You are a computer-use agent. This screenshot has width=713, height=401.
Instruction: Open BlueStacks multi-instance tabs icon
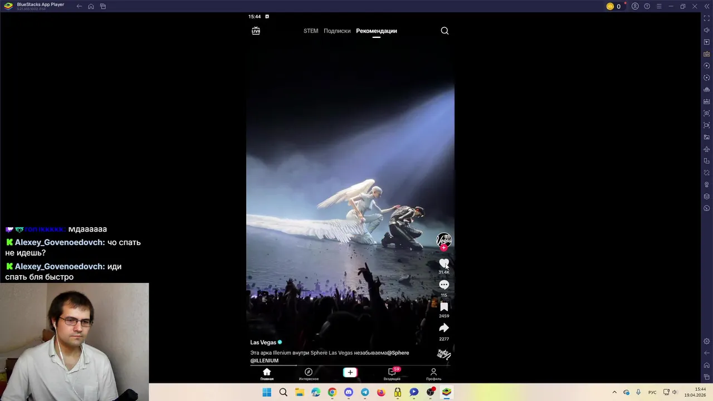pyautogui.click(x=103, y=6)
